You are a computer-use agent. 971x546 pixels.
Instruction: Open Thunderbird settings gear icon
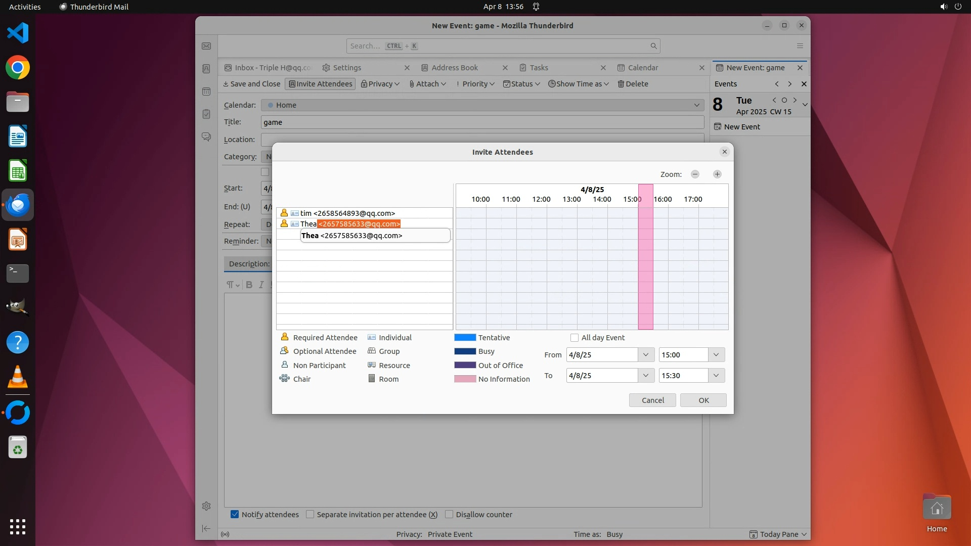pos(206,506)
